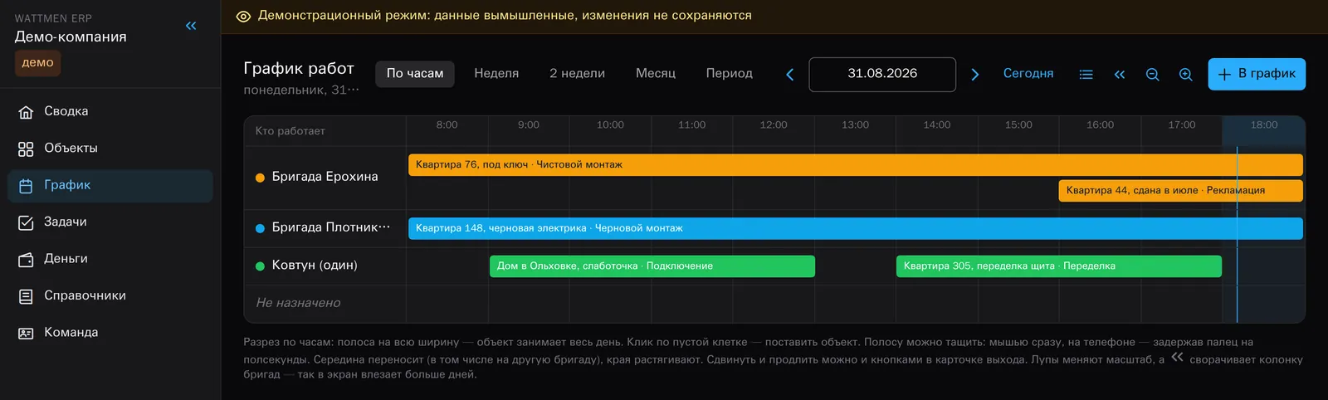Viewport: 1328px width, 400px height.
Task: Switch to 2 недели view
Action: (x=577, y=74)
